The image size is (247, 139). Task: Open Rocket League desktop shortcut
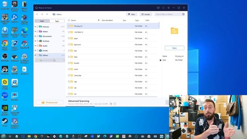tap(15, 45)
